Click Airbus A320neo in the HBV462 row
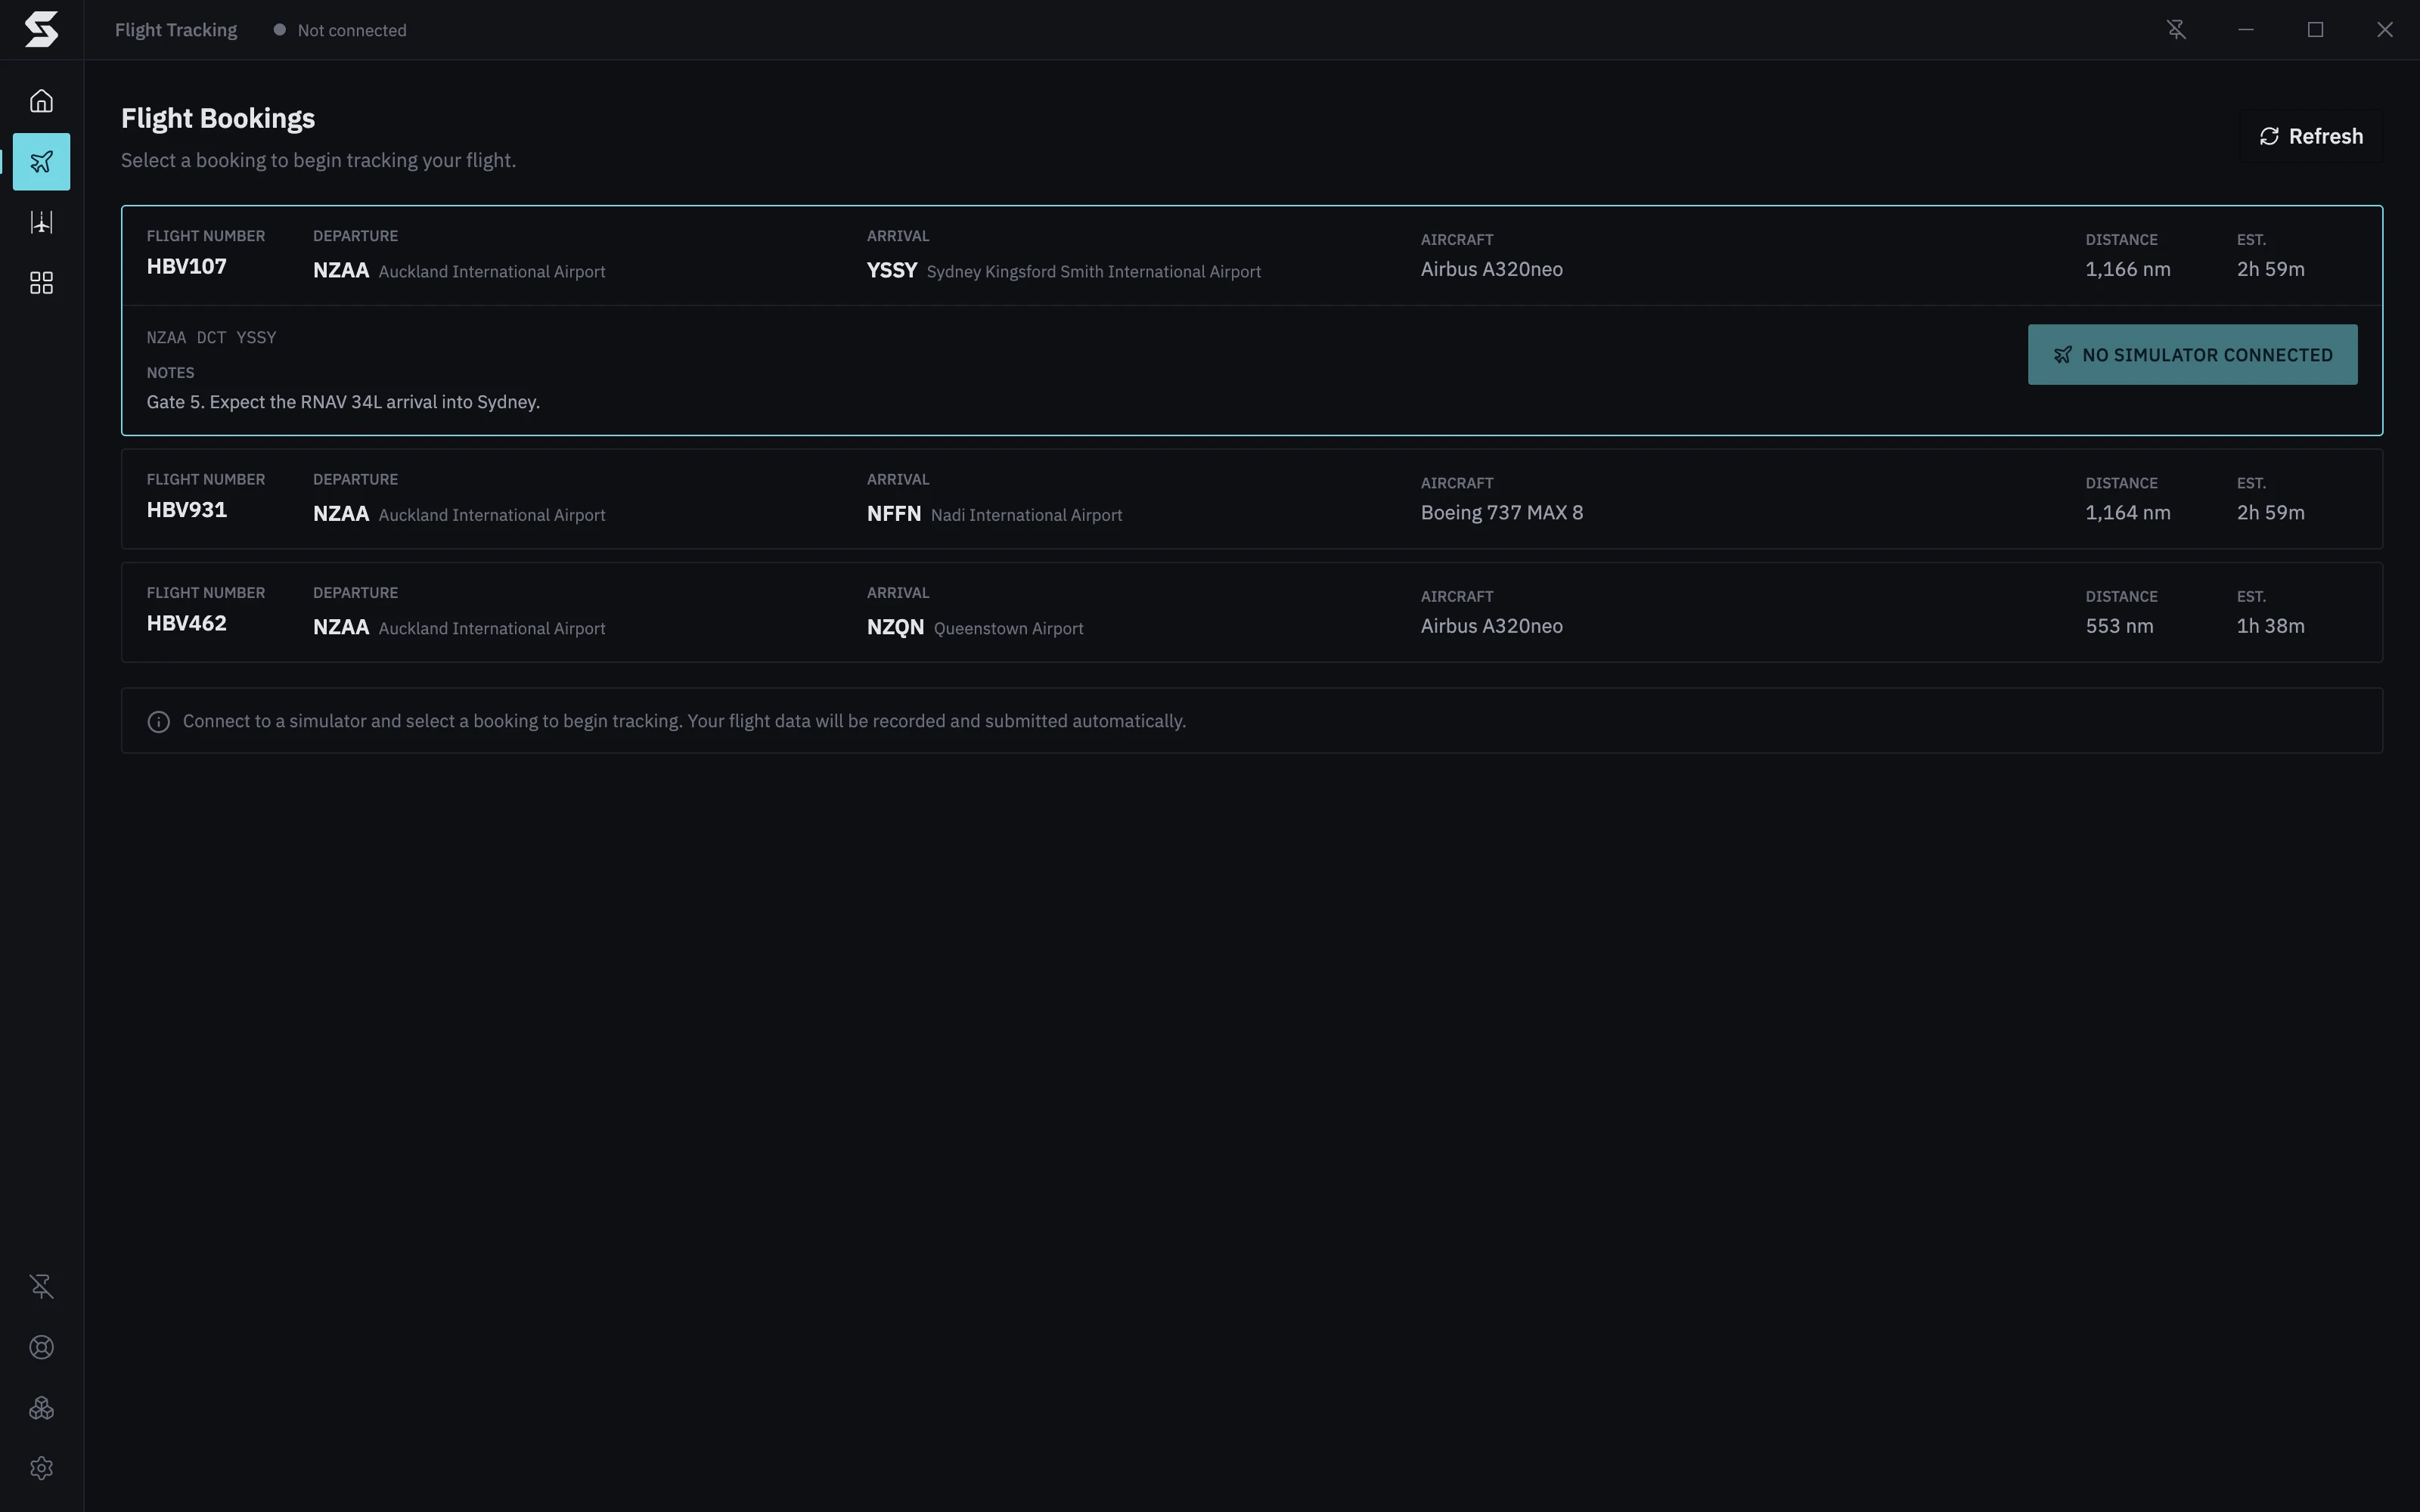2420x1512 pixels. [1492, 626]
